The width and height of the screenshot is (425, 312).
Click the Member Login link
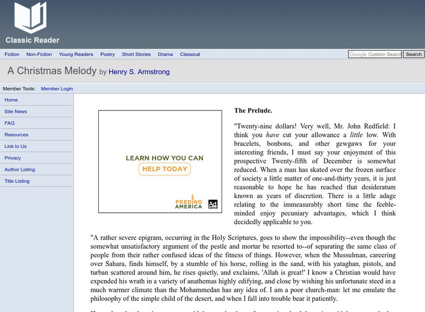[57, 89]
